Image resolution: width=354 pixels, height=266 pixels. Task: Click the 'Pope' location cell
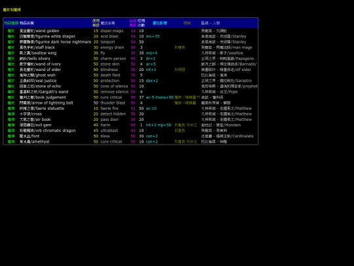(219, 92)
